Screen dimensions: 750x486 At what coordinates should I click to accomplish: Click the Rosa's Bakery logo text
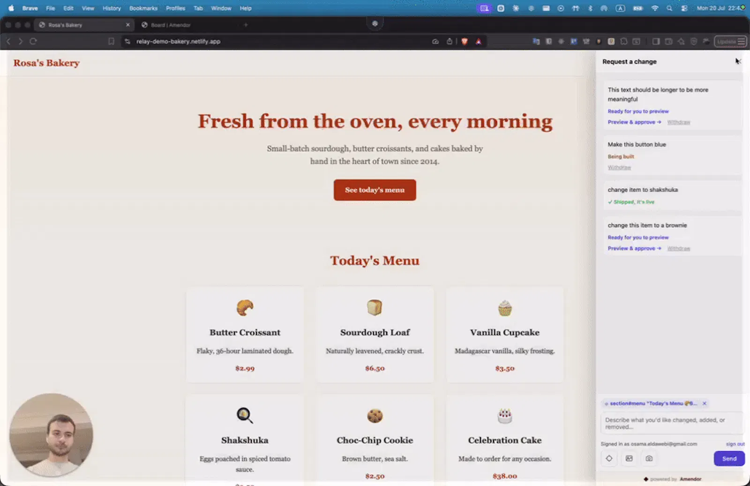[46, 63]
